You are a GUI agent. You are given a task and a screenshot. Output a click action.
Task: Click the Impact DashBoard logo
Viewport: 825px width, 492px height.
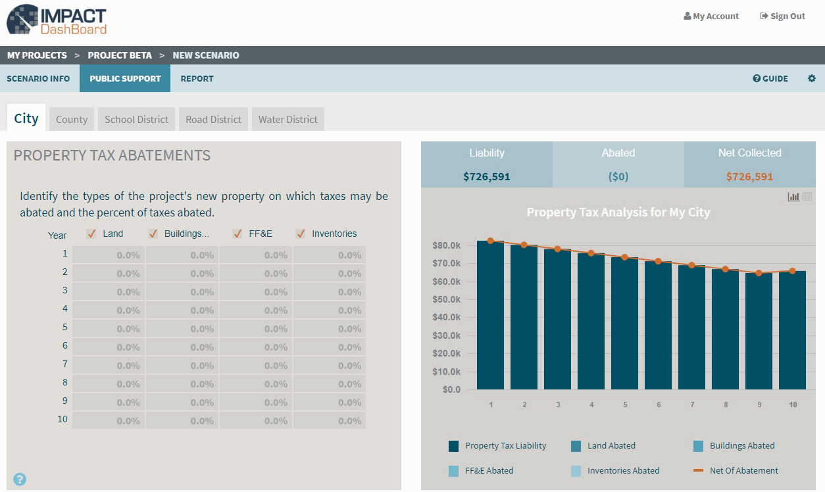click(57, 21)
